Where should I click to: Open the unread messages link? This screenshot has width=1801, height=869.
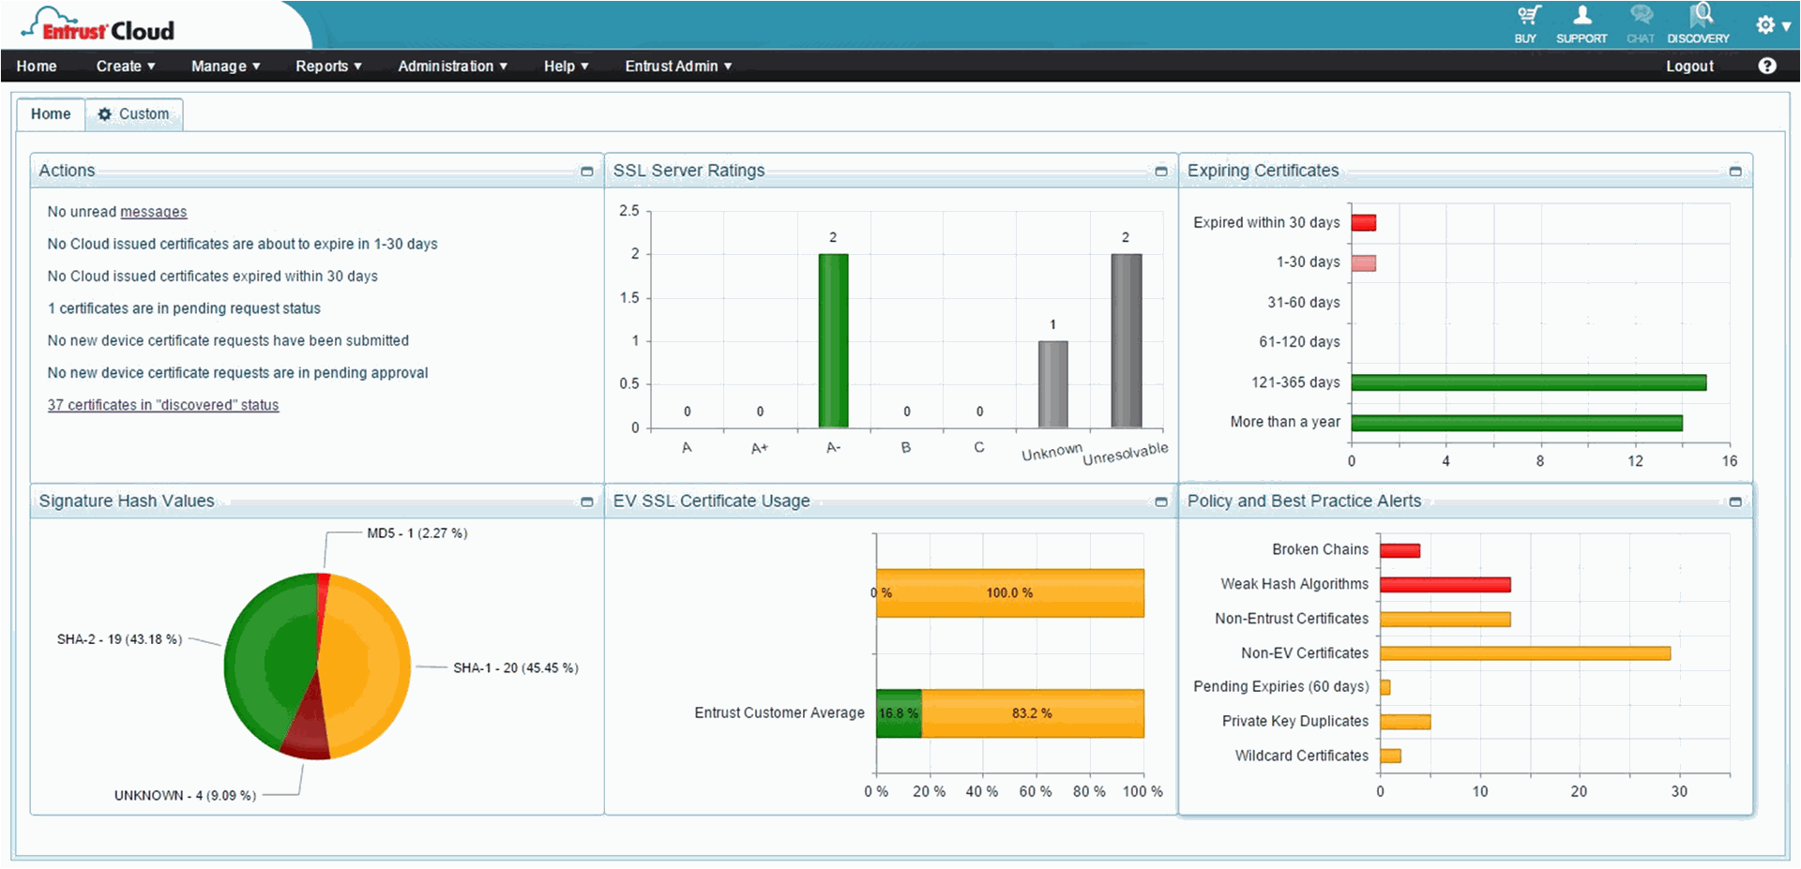153,212
